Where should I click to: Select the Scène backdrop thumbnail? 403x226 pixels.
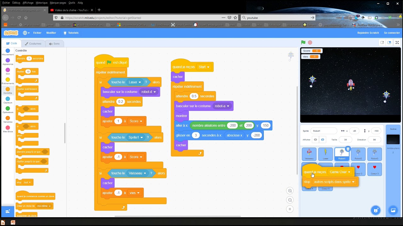click(x=393, y=139)
